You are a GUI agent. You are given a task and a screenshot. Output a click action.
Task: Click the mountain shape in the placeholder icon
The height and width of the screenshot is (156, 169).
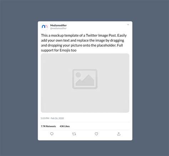click(x=85, y=80)
